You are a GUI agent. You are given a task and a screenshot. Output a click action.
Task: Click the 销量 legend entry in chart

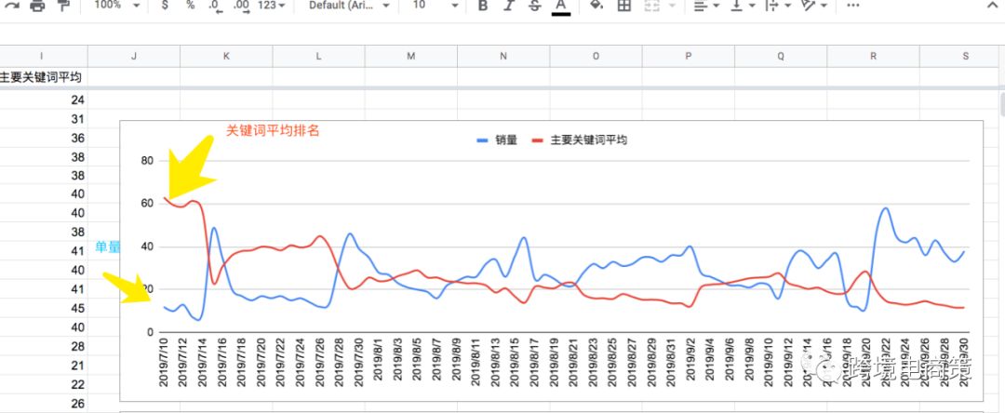(x=497, y=140)
